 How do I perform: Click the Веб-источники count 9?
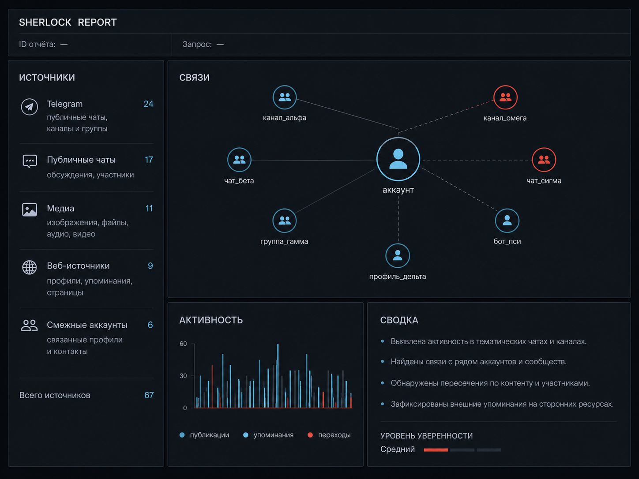pos(150,266)
